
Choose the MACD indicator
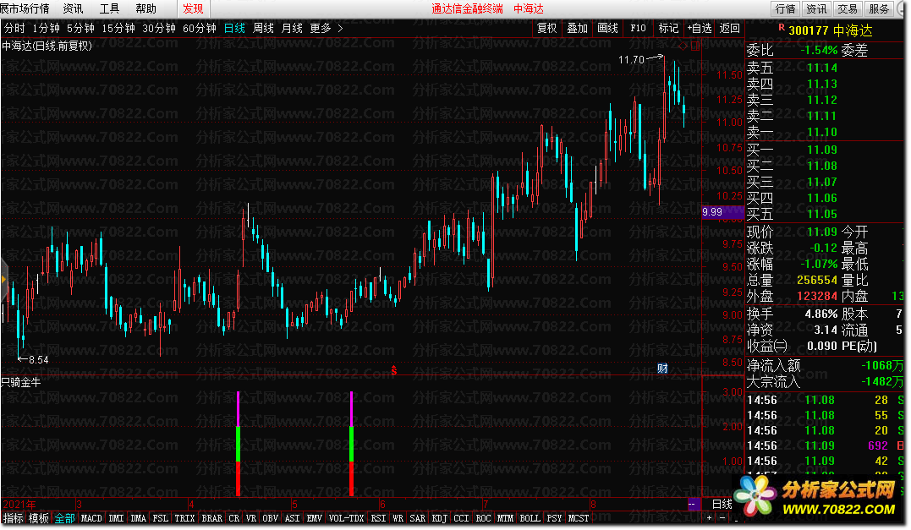91,518
